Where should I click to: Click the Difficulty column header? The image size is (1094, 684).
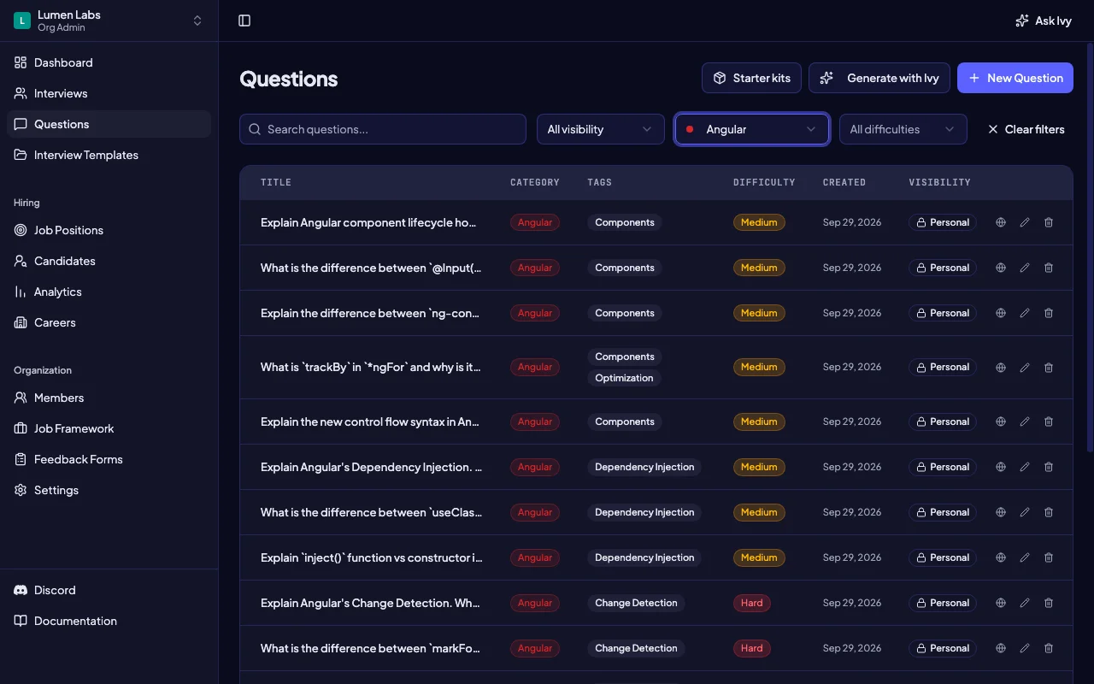point(764,182)
